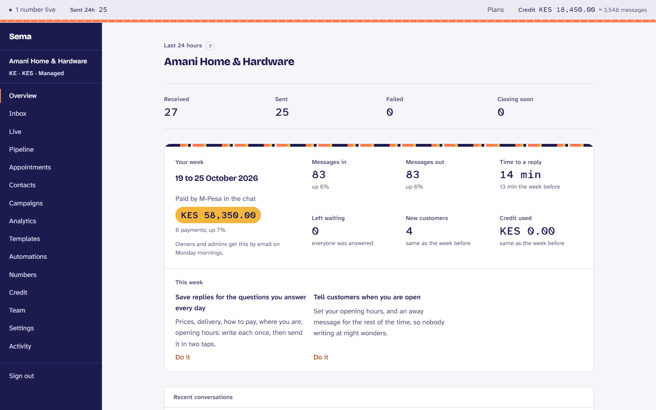View Analytics in the sidebar

51,221
